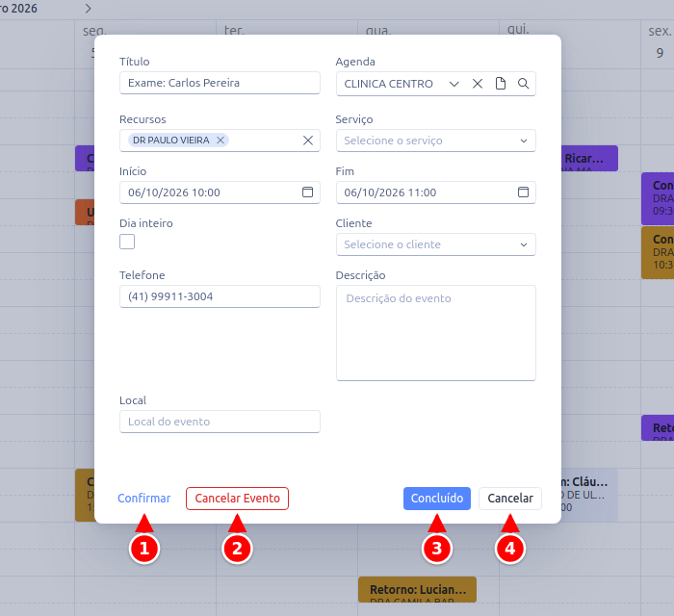
Task: Toggle the Dia inteiro checkbox
Action: [127, 242]
